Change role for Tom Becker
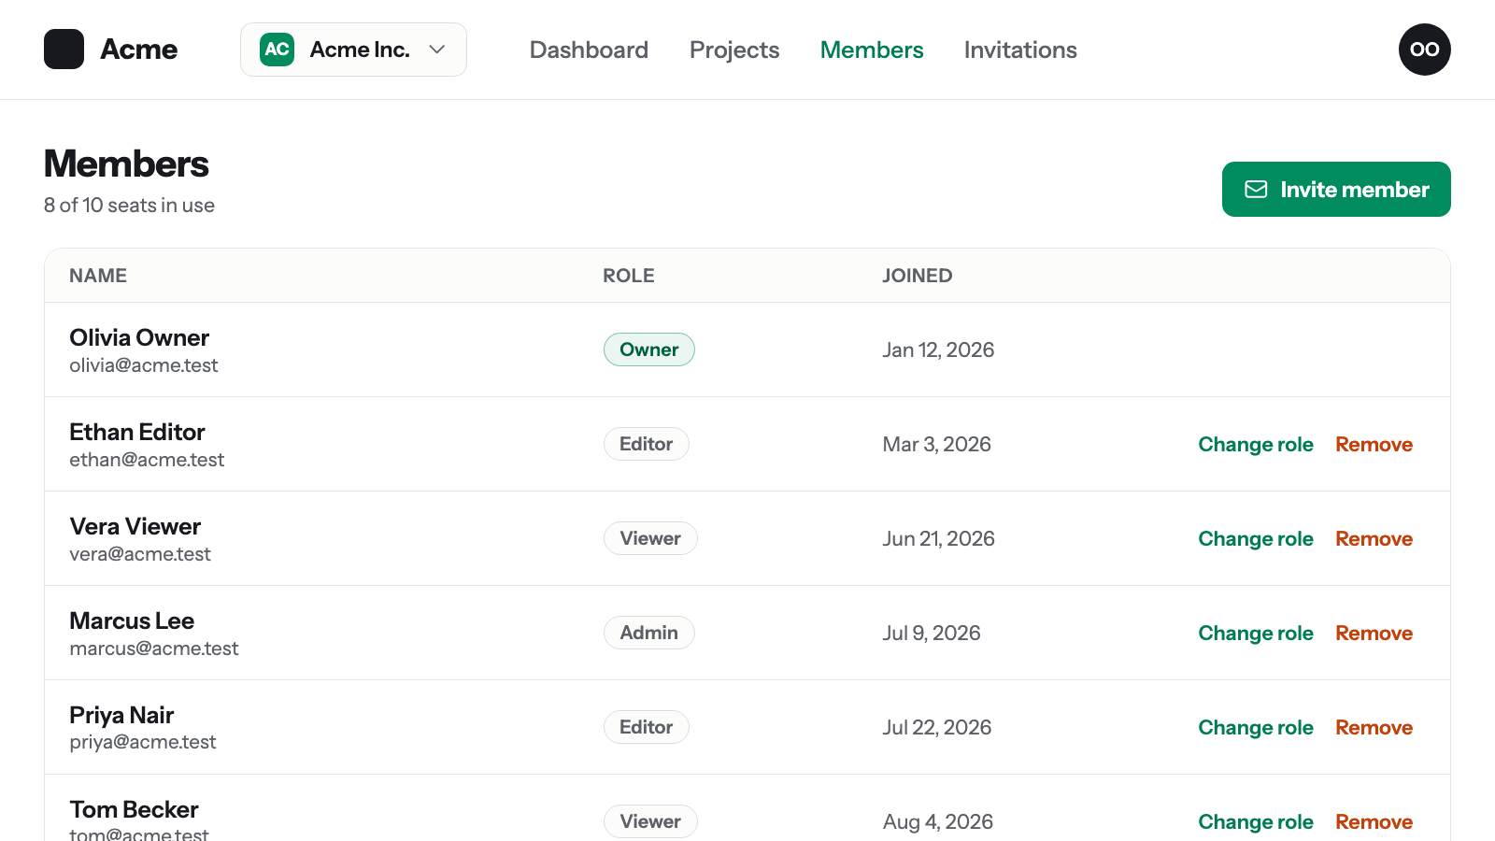 pyautogui.click(x=1256, y=822)
